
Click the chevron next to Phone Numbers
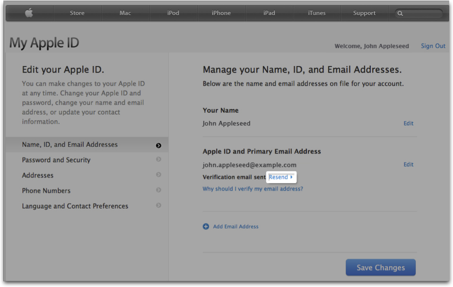[158, 191]
